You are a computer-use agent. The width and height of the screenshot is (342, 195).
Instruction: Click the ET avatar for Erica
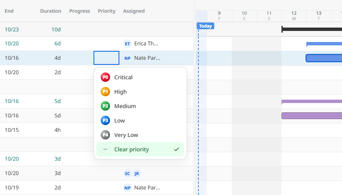(127, 44)
